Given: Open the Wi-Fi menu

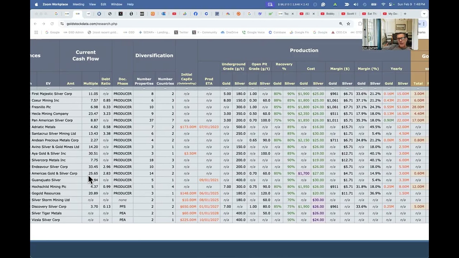Looking at the screenshot, I should click(383, 4).
